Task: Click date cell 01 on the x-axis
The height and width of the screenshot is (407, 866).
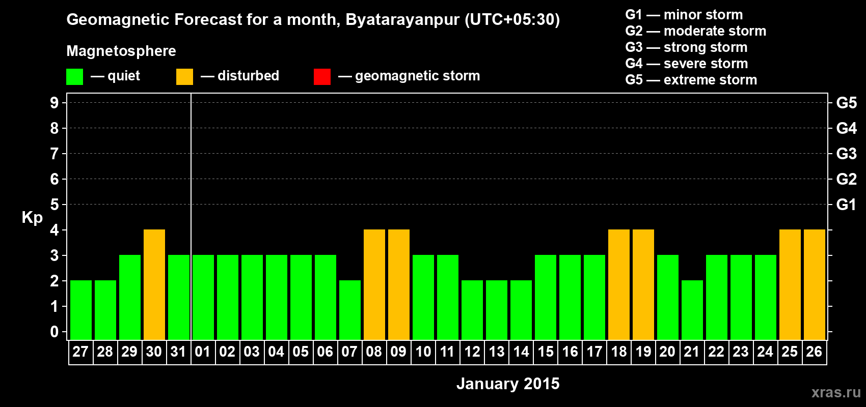Action: (203, 352)
